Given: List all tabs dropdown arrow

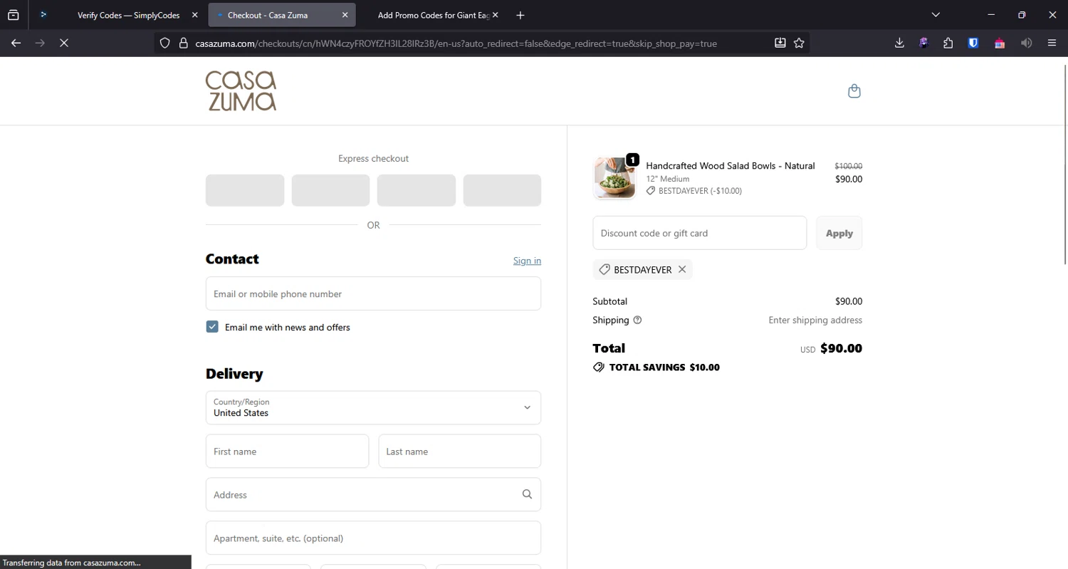Looking at the screenshot, I should coord(936,15).
